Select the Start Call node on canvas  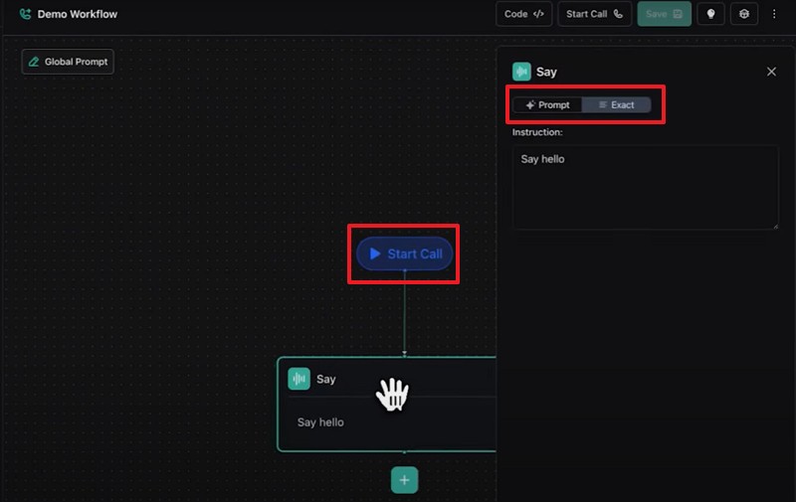(405, 253)
